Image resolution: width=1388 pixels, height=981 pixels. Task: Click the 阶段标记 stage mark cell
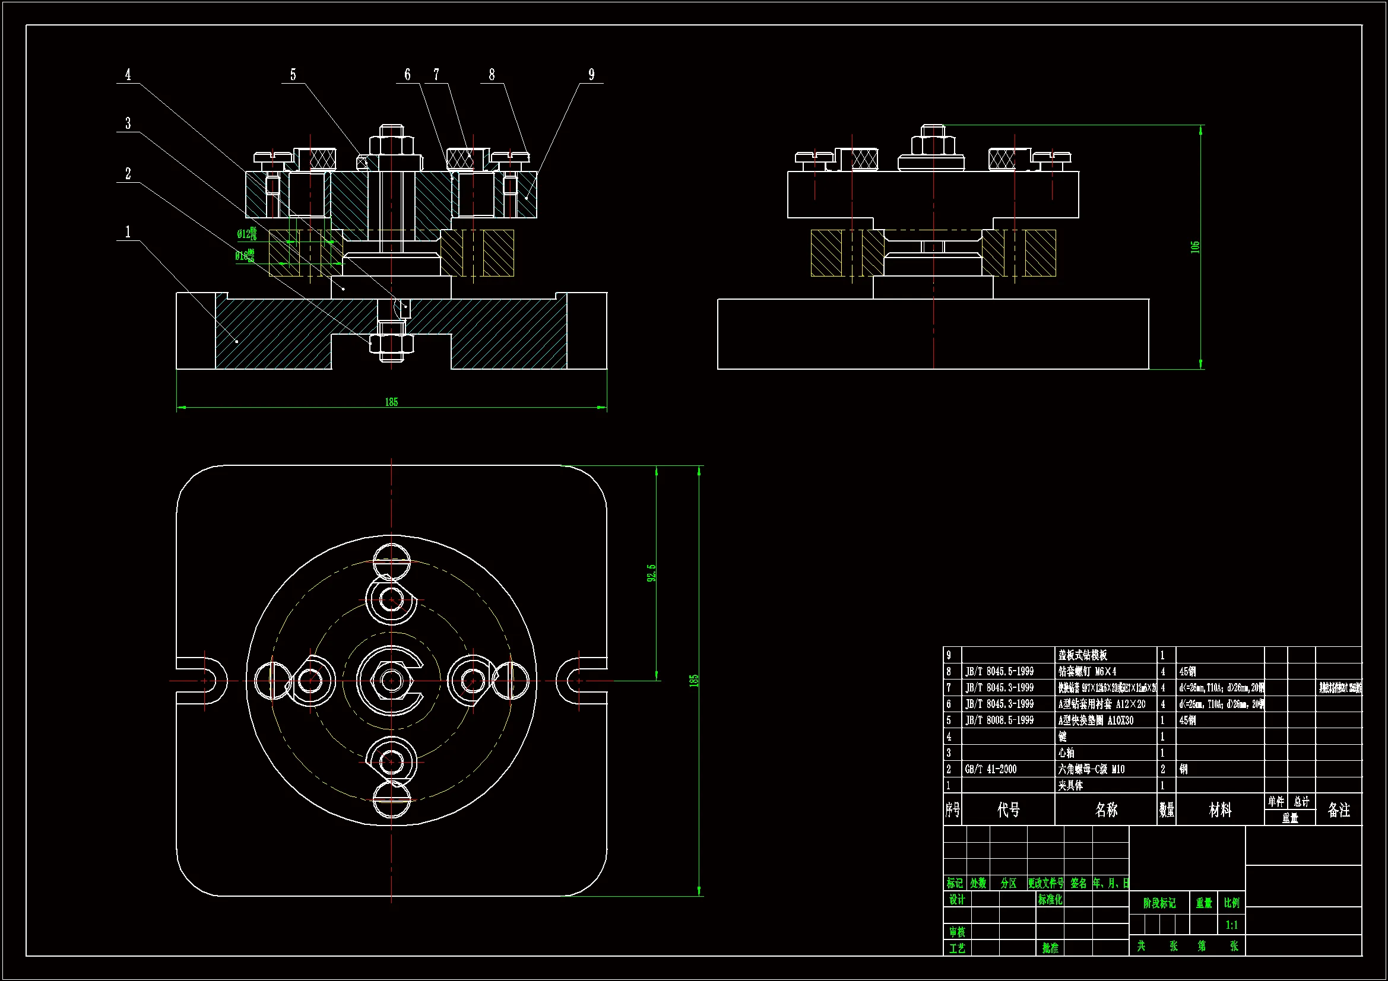point(1159,903)
